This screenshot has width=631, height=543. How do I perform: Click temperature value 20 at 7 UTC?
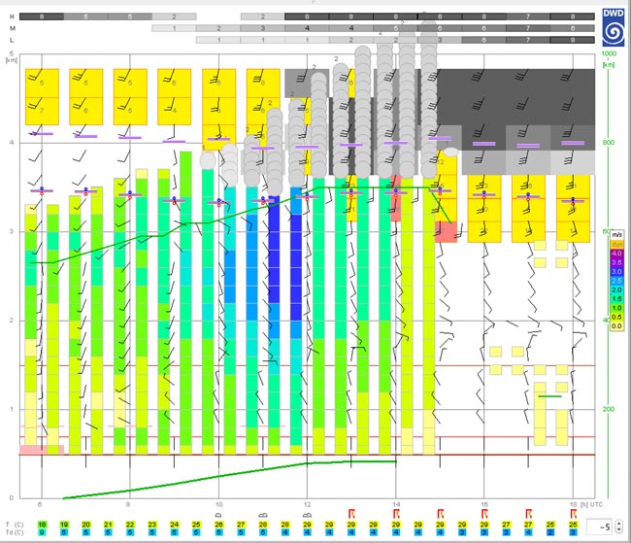click(86, 525)
